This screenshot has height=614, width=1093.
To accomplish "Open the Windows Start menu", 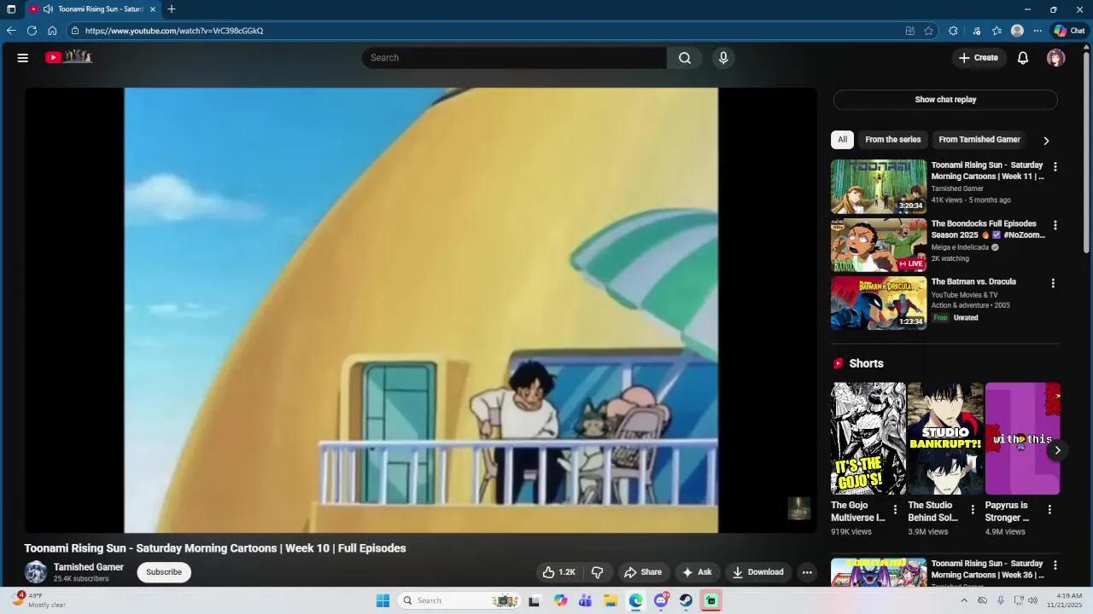I will [383, 600].
